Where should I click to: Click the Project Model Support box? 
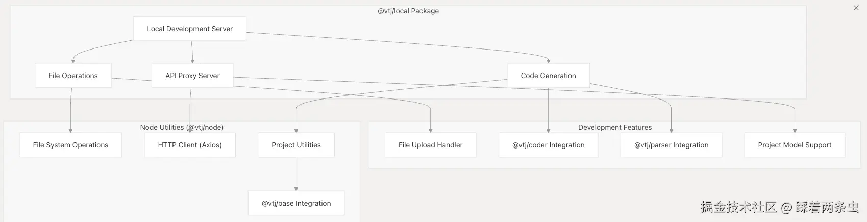pos(795,145)
